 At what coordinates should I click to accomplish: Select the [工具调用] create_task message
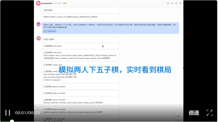[x=80, y=65]
